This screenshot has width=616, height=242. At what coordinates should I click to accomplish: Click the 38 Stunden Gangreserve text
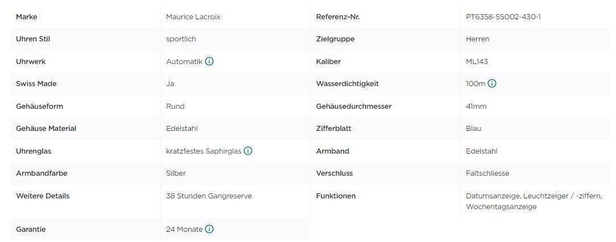(x=209, y=196)
